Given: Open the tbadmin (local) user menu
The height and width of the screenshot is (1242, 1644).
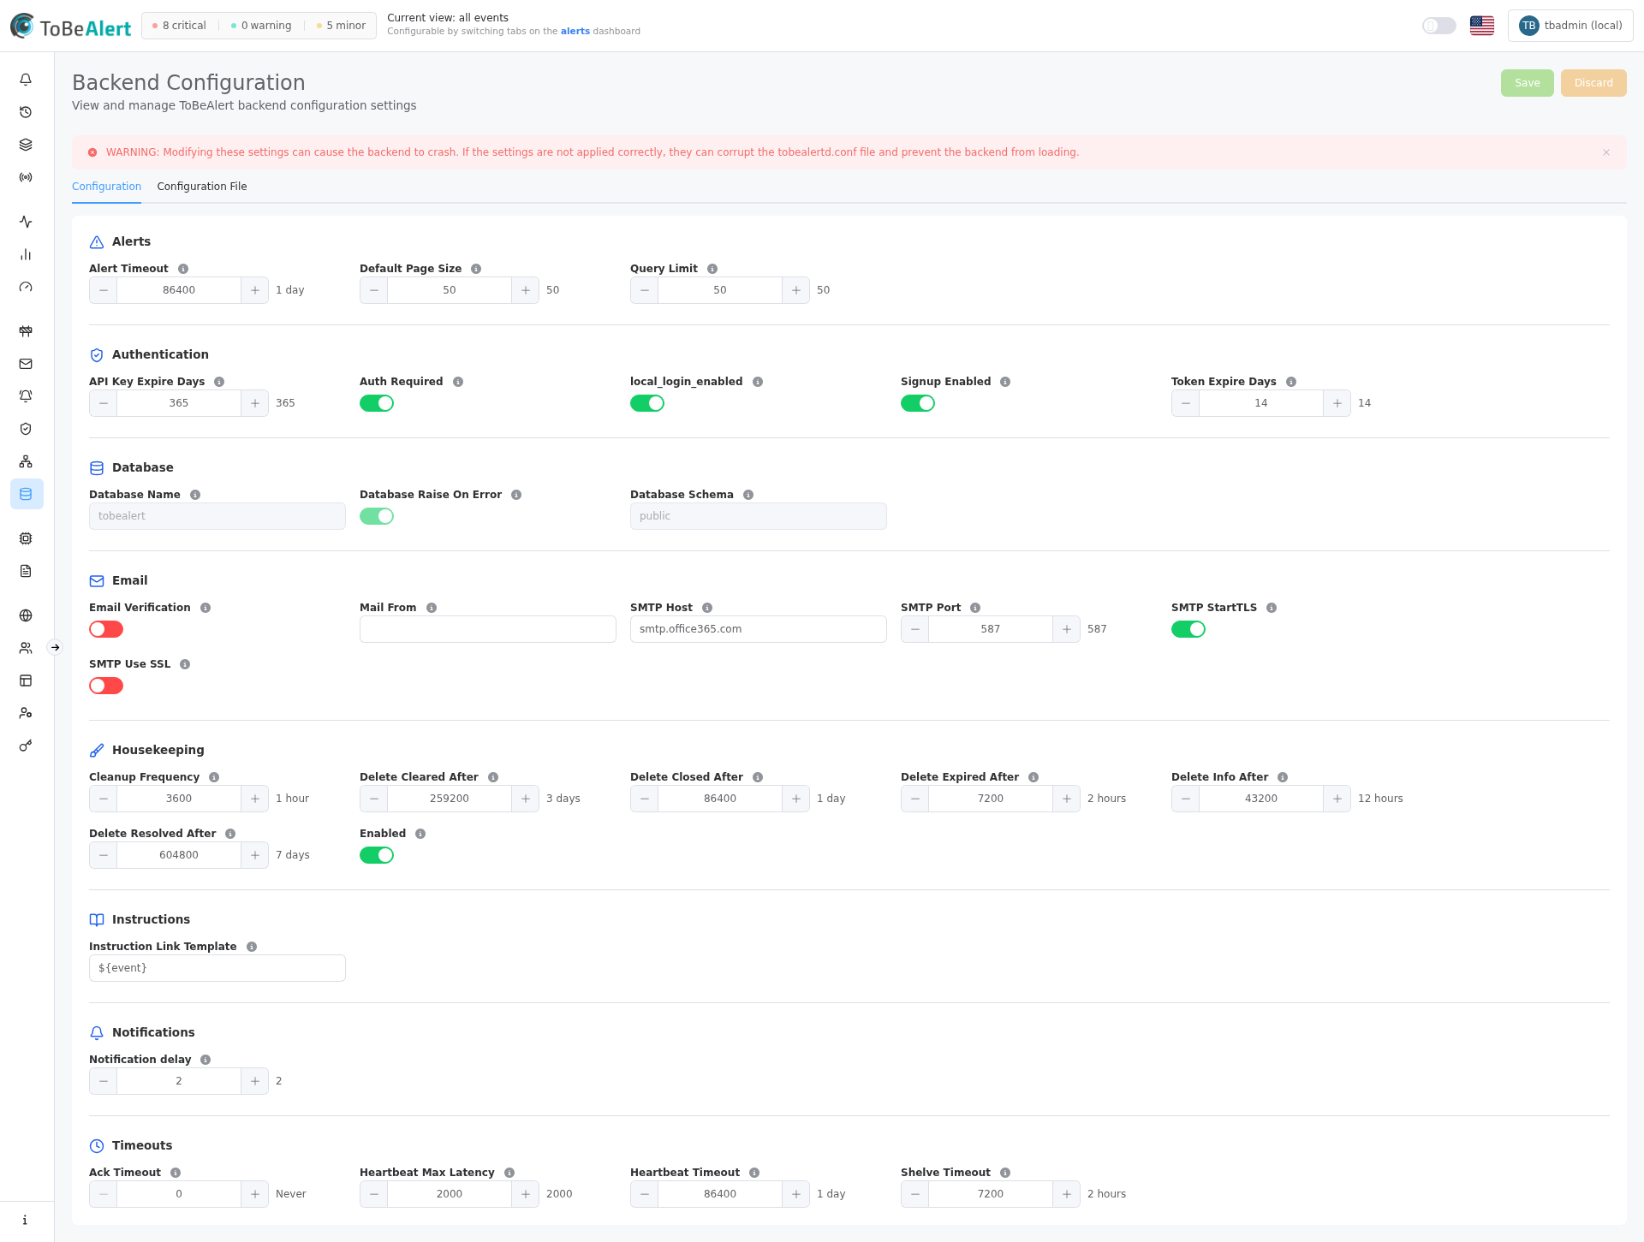Looking at the screenshot, I should coord(1570,26).
